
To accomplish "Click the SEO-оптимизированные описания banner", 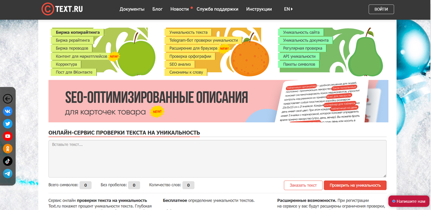I will tap(218, 101).
